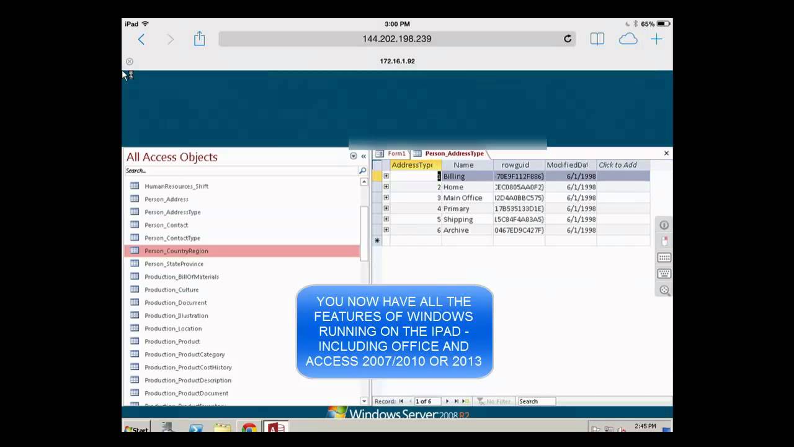Show iCloud tabs
794x447 pixels.
pos(628,39)
